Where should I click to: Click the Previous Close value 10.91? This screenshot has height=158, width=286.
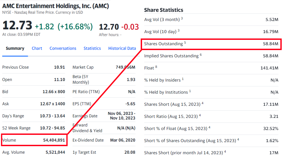coord(59,67)
